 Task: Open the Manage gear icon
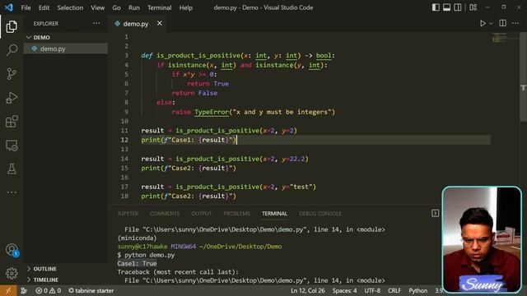pos(12,274)
